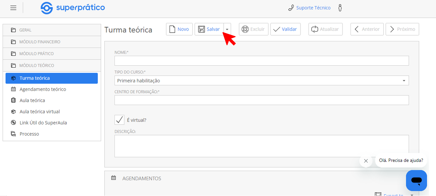Click the Nome input field
The width and height of the screenshot is (436, 196).
pos(261,61)
